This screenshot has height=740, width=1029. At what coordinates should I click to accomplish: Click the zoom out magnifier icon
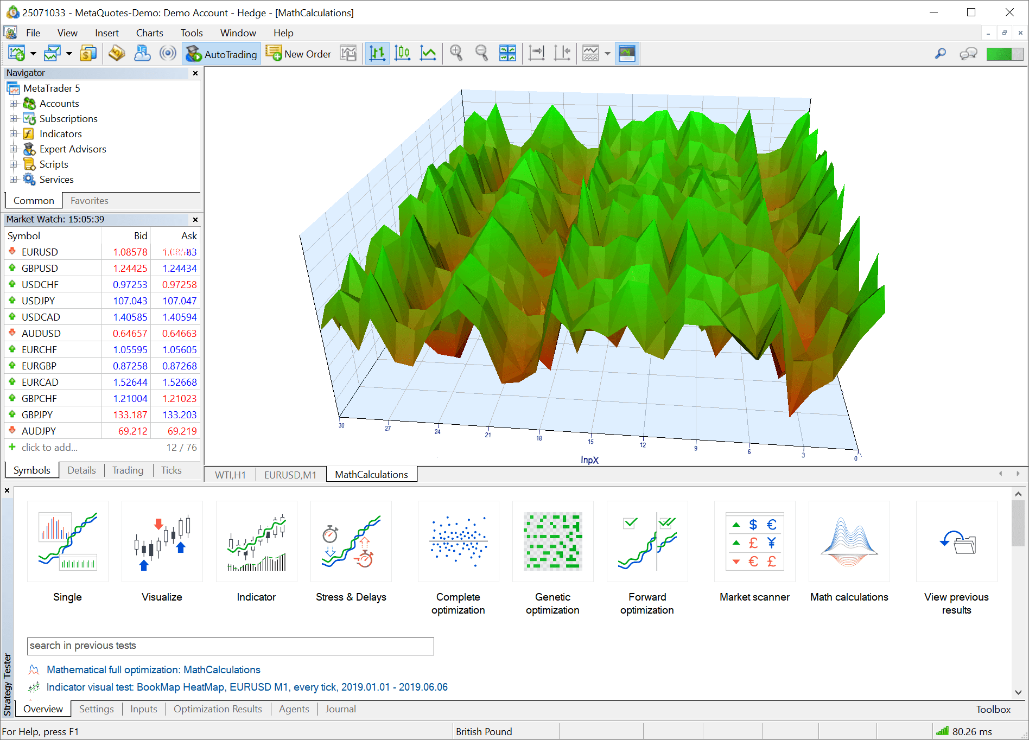pos(481,54)
